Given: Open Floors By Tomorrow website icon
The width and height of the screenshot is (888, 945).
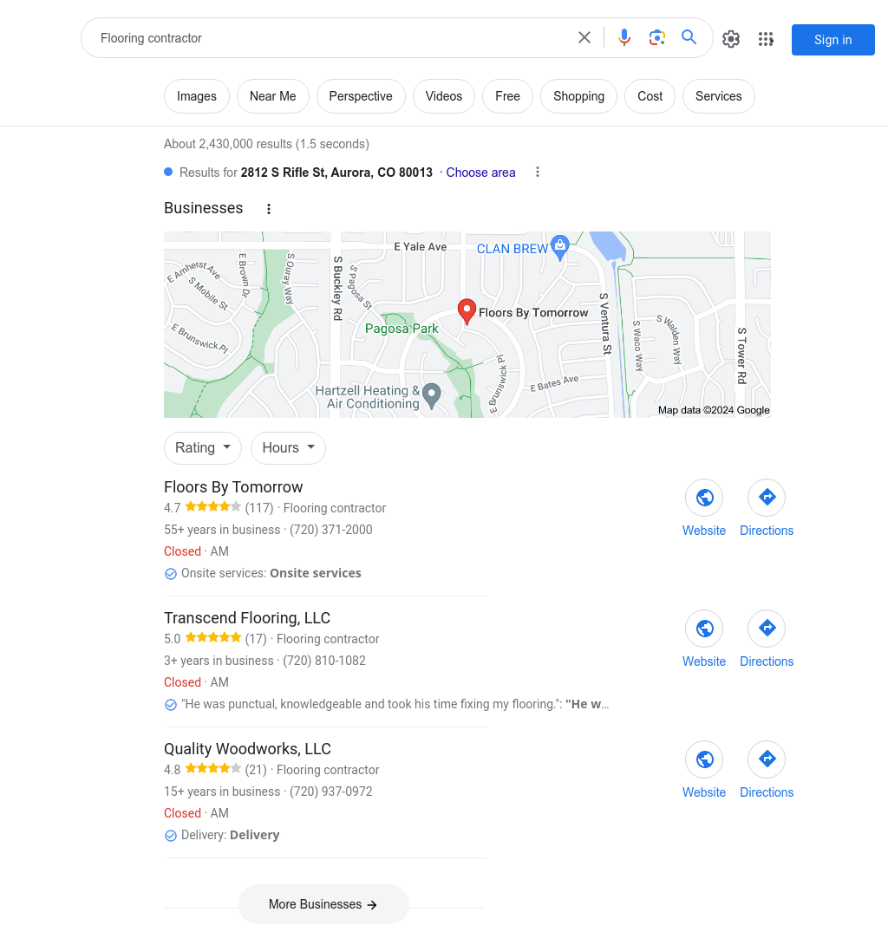Looking at the screenshot, I should click(704, 498).
